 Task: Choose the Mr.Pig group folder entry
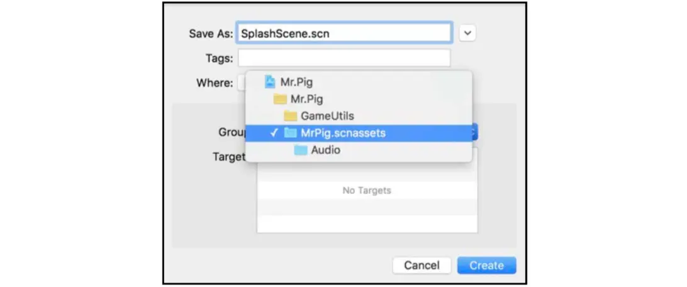pyautogui.click(x=306, y=99)
